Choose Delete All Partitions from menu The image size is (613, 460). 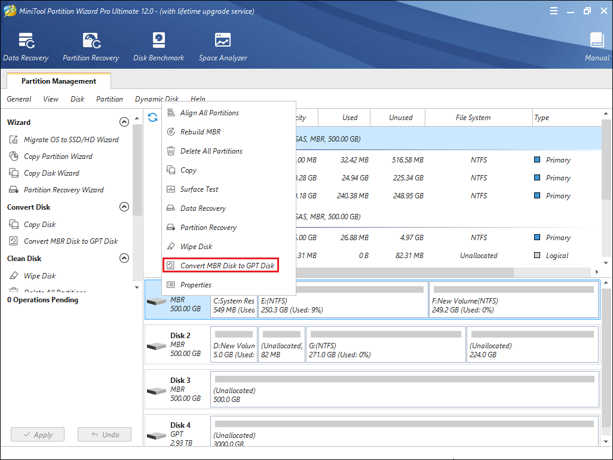[229, 151]
